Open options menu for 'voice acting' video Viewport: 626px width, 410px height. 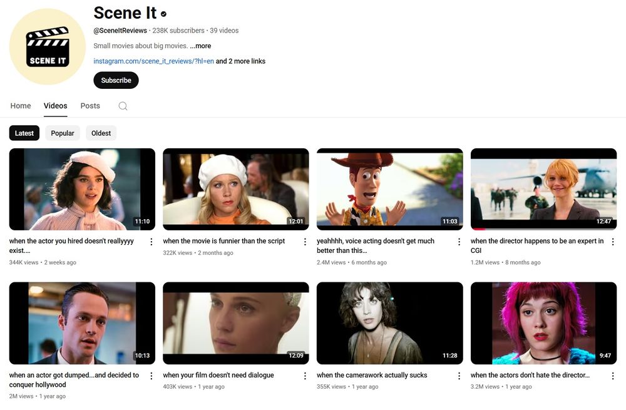pyautogui.click(x=459, y=242)
